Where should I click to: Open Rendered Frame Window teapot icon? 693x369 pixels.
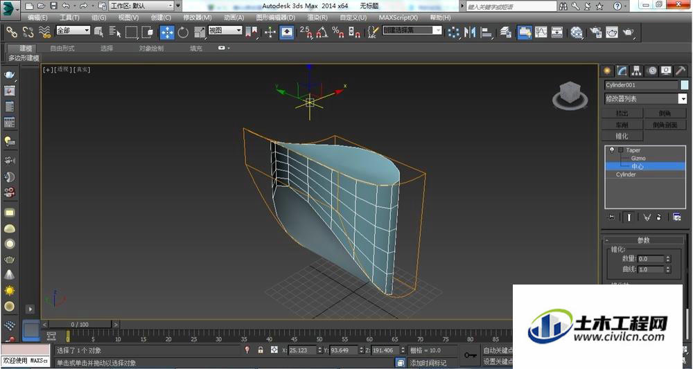(612, 32)
